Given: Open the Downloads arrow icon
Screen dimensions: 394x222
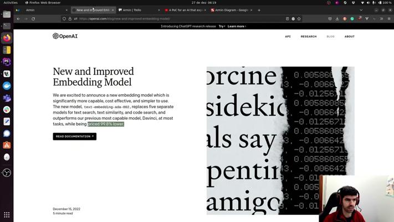Looking at the screenshot, I should coord(337,19).
